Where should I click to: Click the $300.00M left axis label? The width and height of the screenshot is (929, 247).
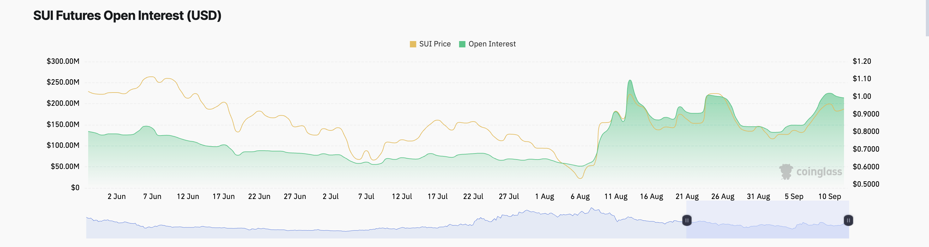pyautogui.click(x=63, y=61)
